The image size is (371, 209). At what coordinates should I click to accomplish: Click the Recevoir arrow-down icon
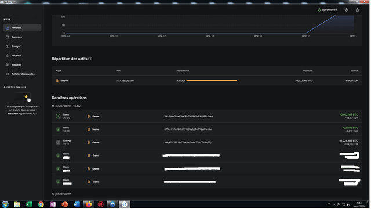coord(8,56)
